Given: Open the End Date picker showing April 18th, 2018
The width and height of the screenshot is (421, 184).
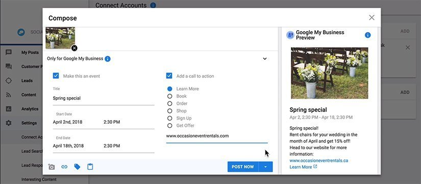Looking at the screenshot, I should point(68,146).
